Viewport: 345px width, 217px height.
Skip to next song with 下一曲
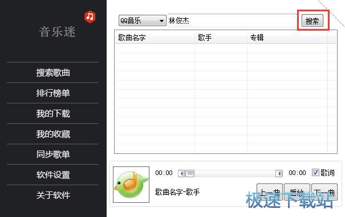point(324,192)
